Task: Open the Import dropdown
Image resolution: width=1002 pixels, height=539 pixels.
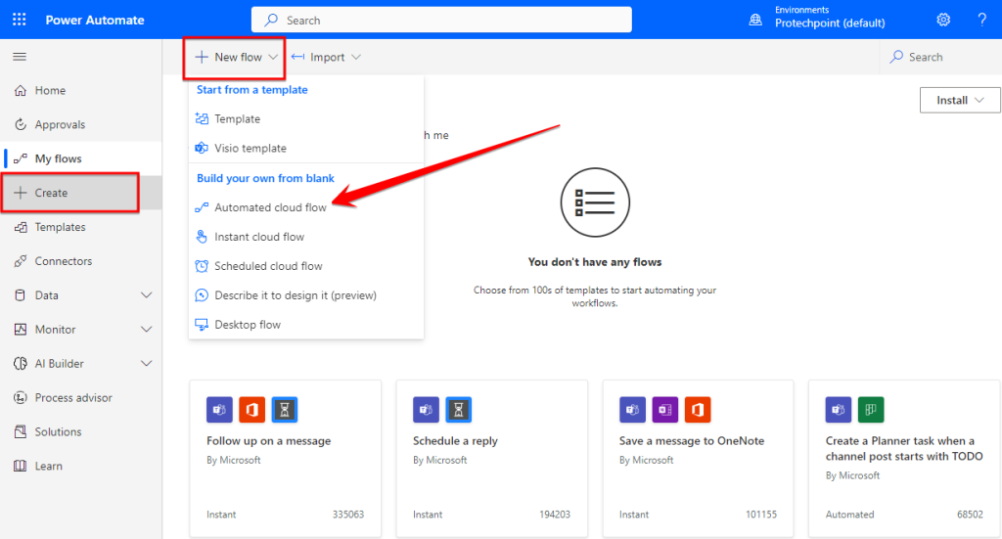Action: (326, 58)
